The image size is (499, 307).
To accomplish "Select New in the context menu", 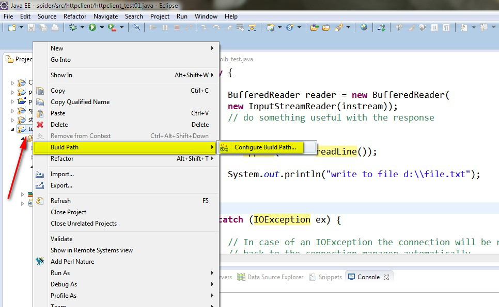I will [x=126, y=48].
